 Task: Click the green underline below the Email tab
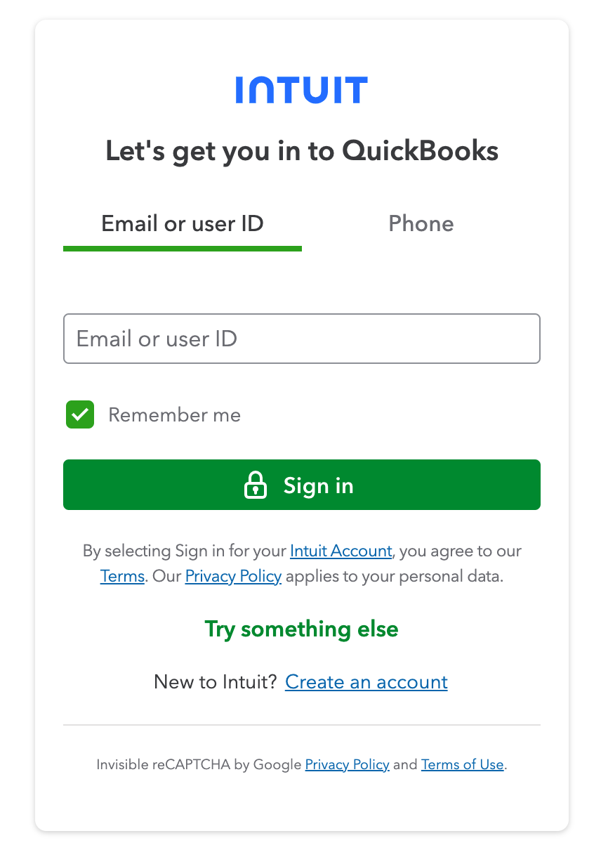click(x=183, y=248)
